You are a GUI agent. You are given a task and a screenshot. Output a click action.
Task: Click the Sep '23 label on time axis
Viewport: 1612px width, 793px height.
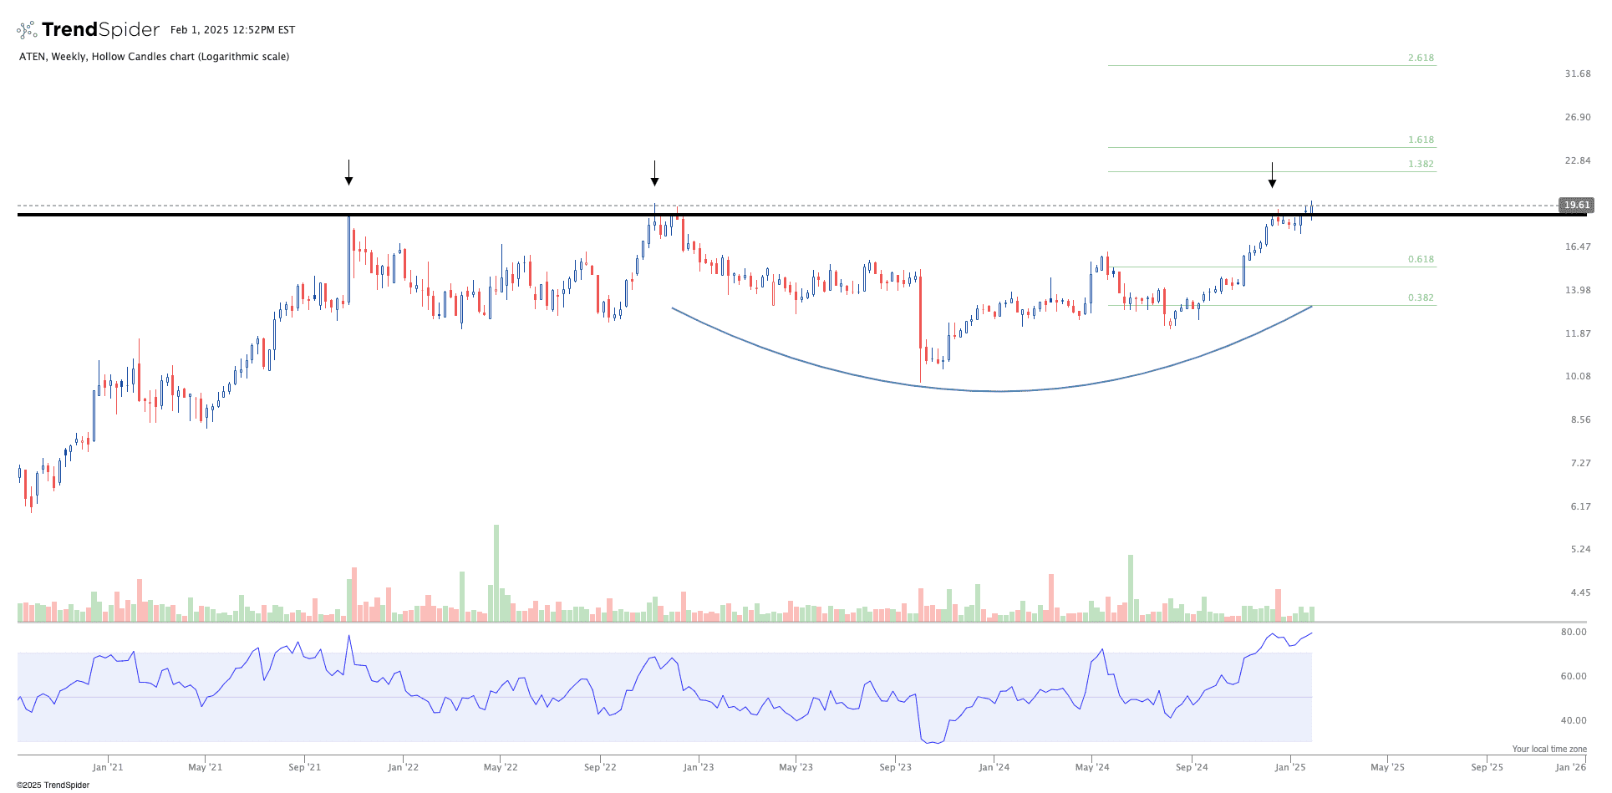(895, 767)
